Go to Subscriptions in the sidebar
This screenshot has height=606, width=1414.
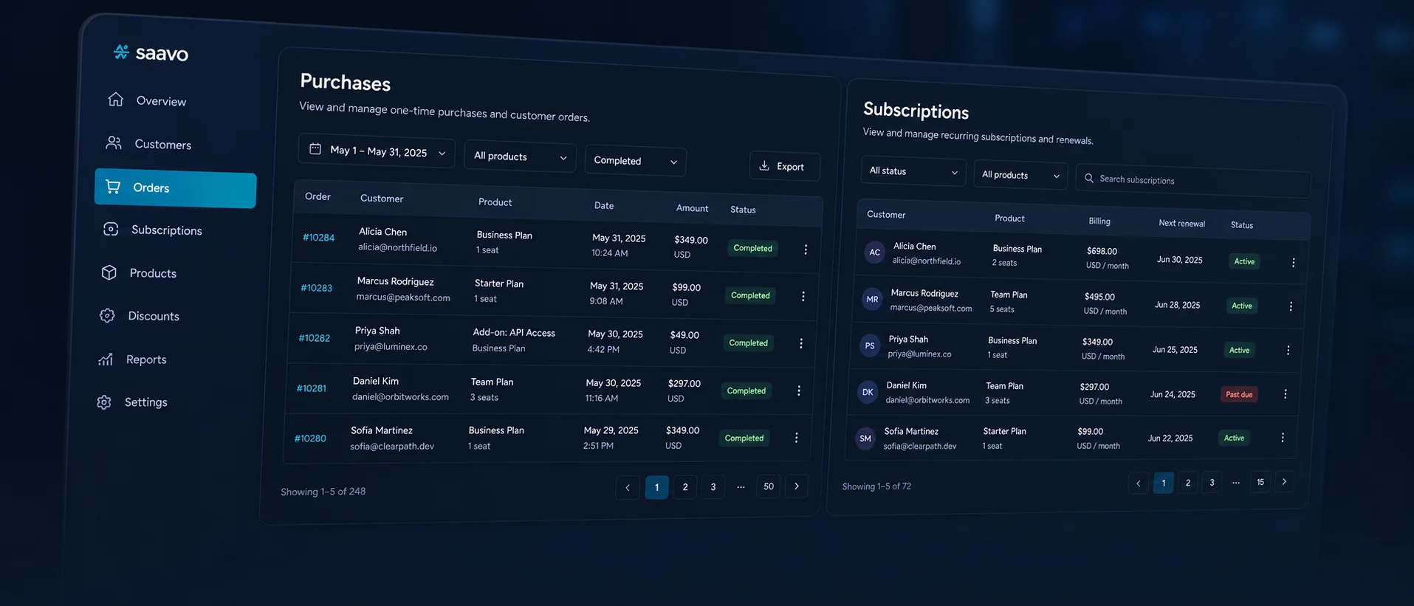tap(154, 230)
